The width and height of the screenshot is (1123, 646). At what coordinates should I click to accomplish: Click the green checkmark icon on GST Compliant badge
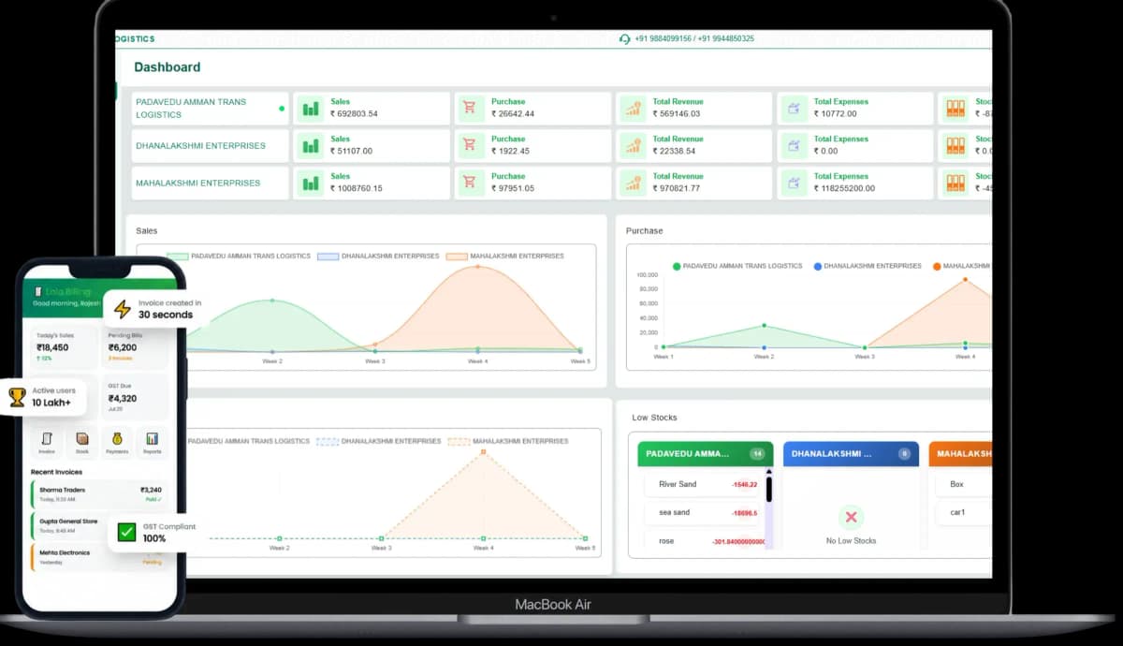pos(126,533)
